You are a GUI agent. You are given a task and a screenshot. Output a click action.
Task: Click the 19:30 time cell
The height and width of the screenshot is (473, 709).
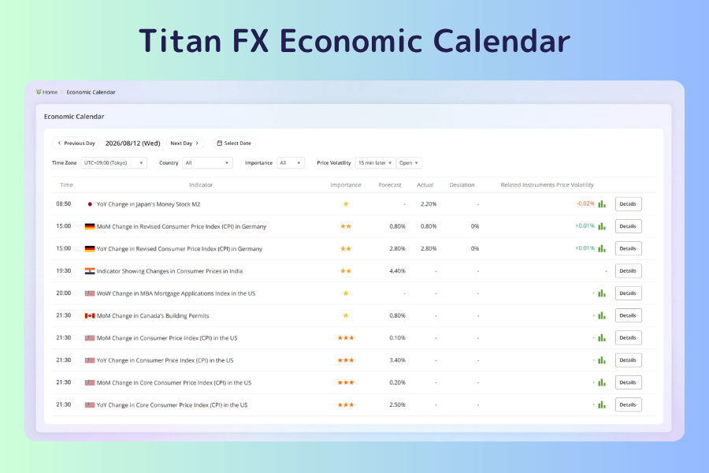(64, 270)
